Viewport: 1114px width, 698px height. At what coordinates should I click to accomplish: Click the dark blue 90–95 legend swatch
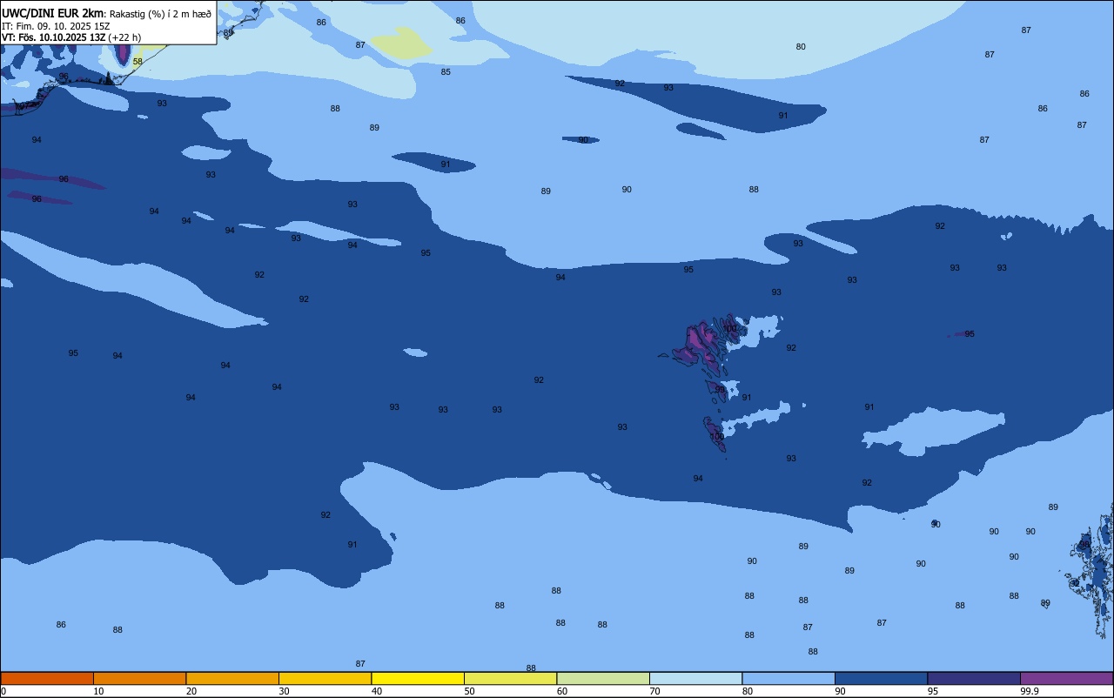coord(881,678)
